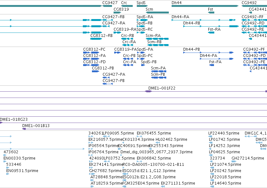Select the CG8319 gene label

121,9
